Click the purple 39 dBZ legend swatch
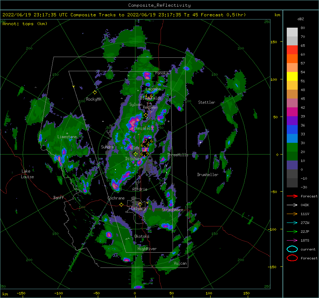The height and width of the screenshot is (298, 319). point(292,120)
